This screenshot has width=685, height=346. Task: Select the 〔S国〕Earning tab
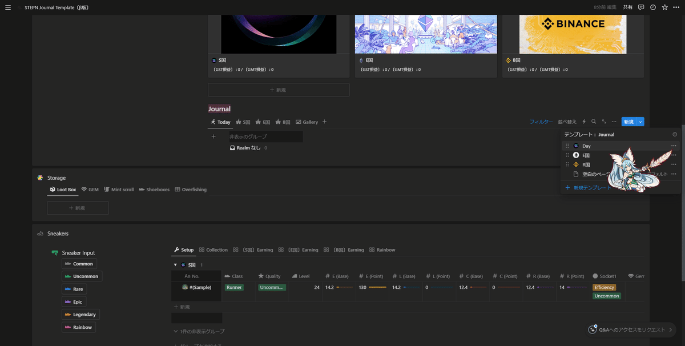coord(253,250)
